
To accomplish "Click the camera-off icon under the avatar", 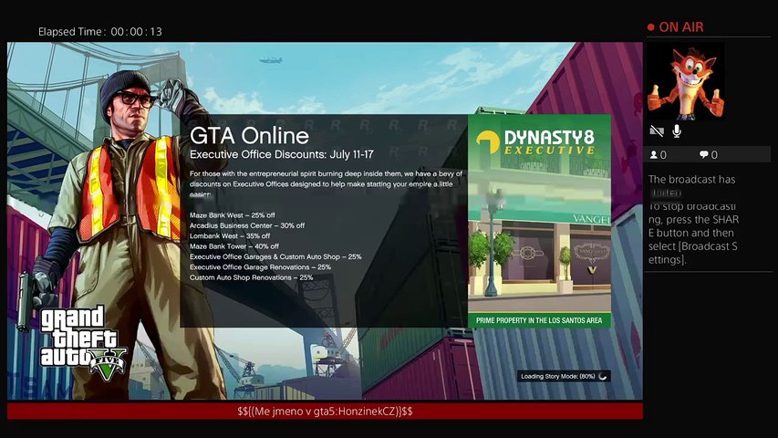I will (657, 131).
